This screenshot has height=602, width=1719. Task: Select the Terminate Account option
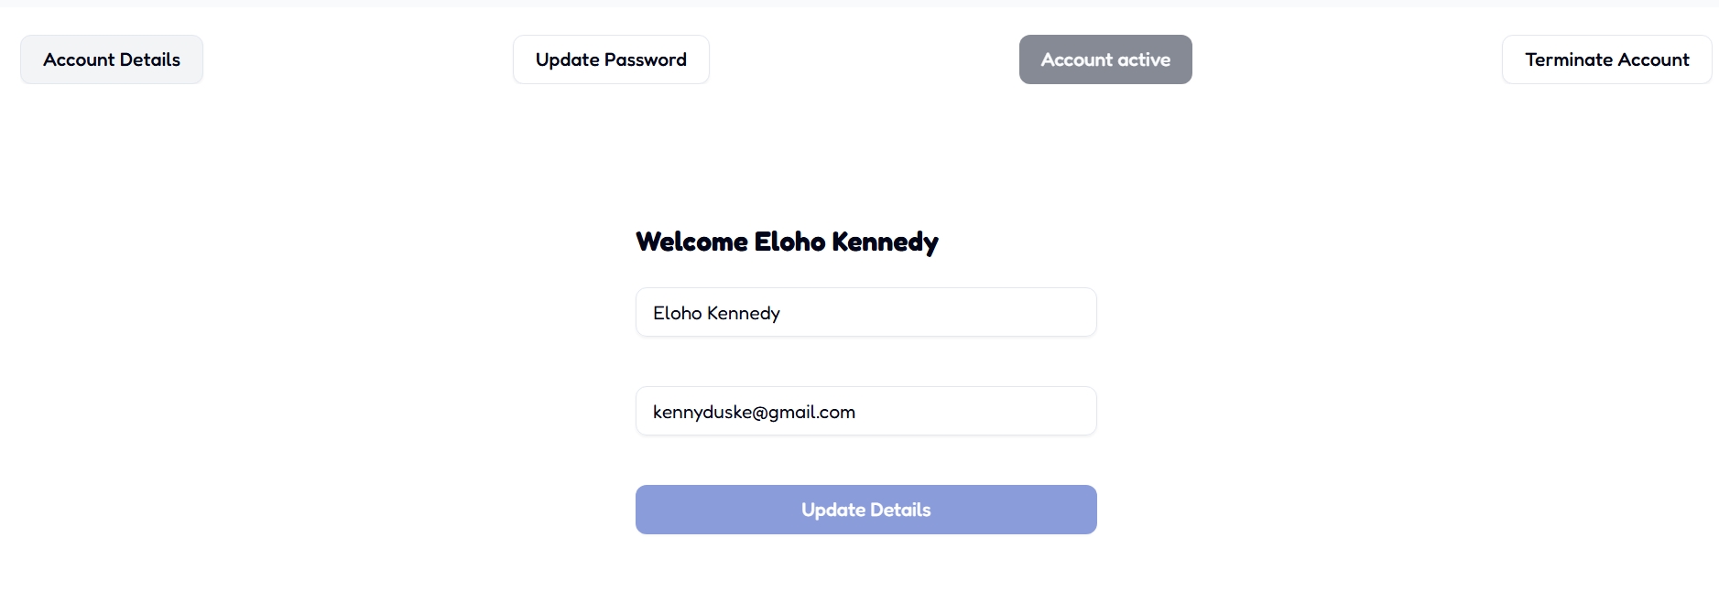[x=1606, y=59]
